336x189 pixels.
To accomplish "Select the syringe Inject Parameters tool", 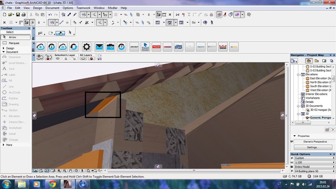I will (75, 14).
